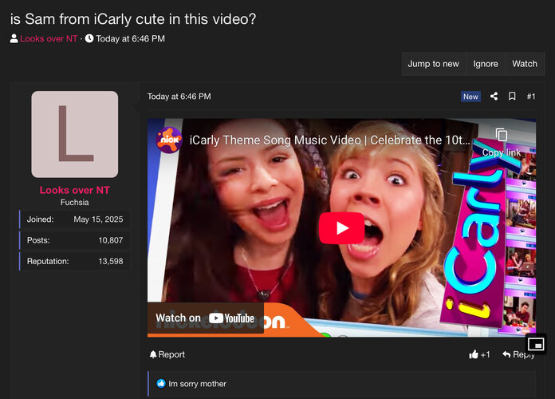The width and height of the screenshot is (555, 399).
Task: Click the picture-in-picture icon below the video
Action: pyautogui.click(x=536, y=344)
